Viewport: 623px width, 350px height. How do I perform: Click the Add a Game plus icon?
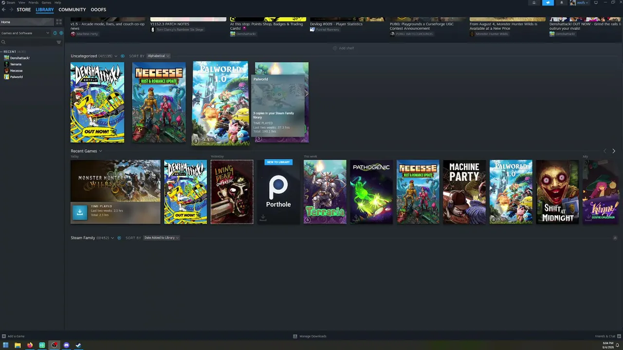pyautogui.click(x=4, y=336)
